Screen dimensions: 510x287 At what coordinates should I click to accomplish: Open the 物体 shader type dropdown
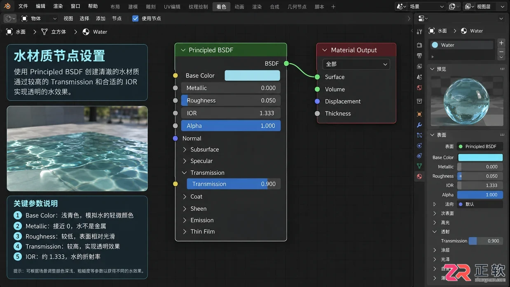(x=39, y=19)
